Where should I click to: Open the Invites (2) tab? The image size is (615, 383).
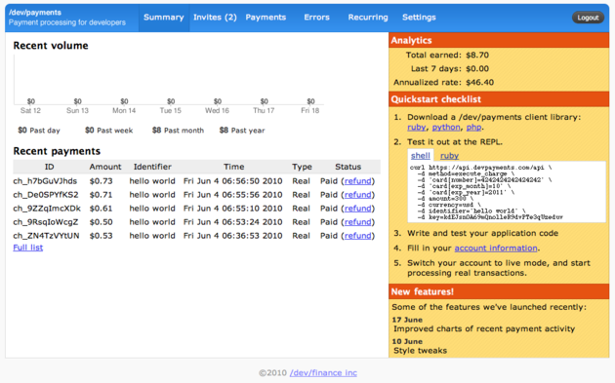point(215,18)
